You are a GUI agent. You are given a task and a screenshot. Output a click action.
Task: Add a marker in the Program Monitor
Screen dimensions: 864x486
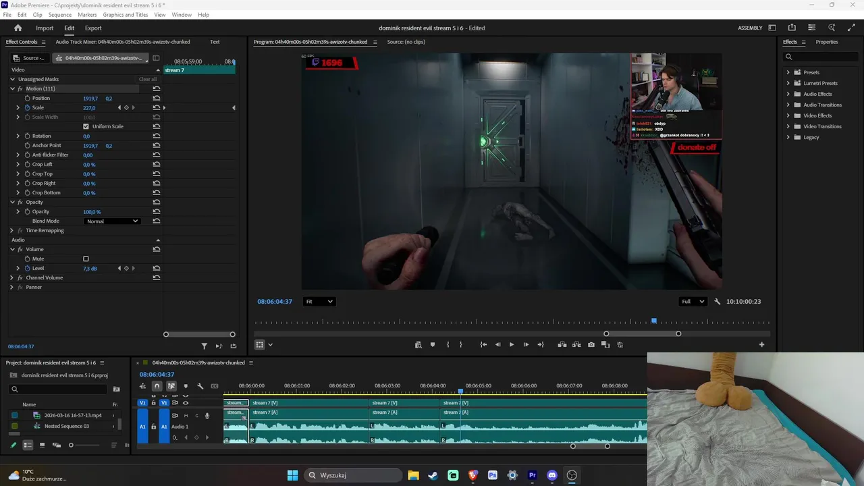(x=433, y=344)
